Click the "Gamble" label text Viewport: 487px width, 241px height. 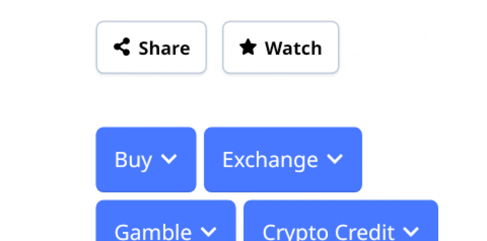[x=153, y=231]
